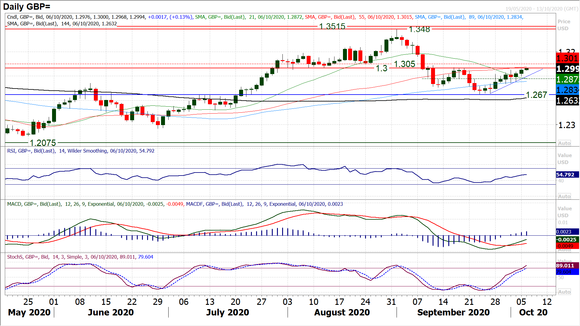The image size is (580, 326).
Task: Click the date range text at top right
Action: [x=542, y=9]
